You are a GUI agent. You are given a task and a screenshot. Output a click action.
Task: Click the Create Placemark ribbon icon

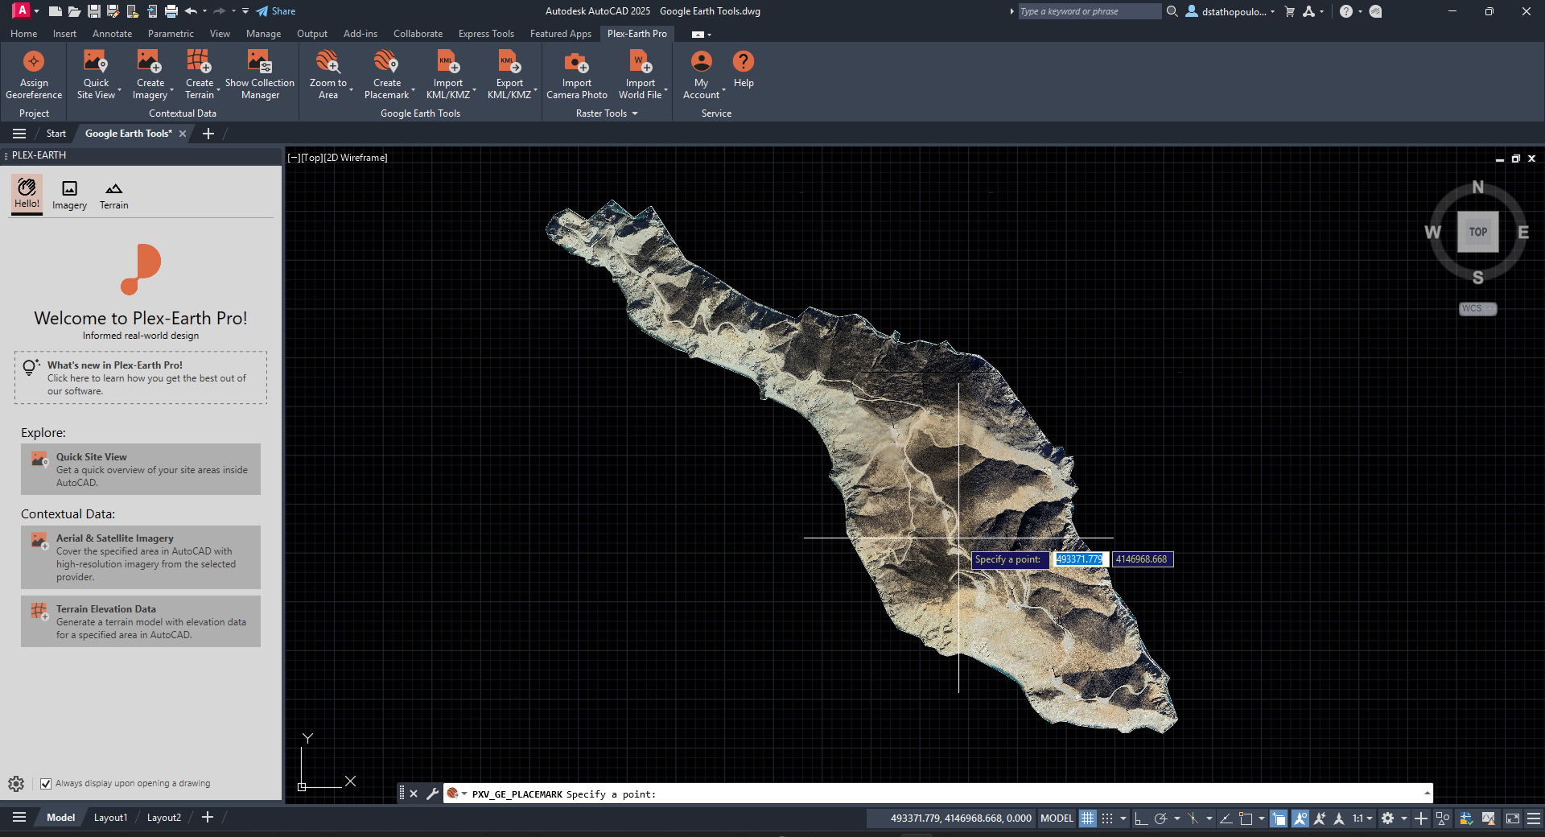tap(386, 62)
